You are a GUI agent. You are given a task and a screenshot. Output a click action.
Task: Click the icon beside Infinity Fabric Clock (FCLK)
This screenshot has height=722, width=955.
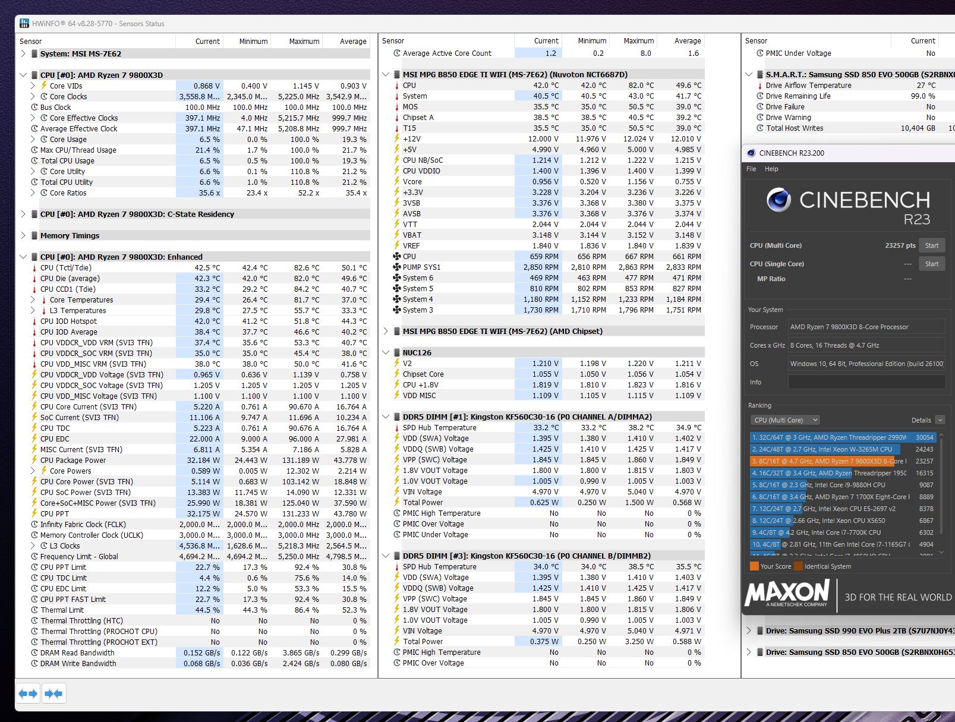(x=34, y=524)
